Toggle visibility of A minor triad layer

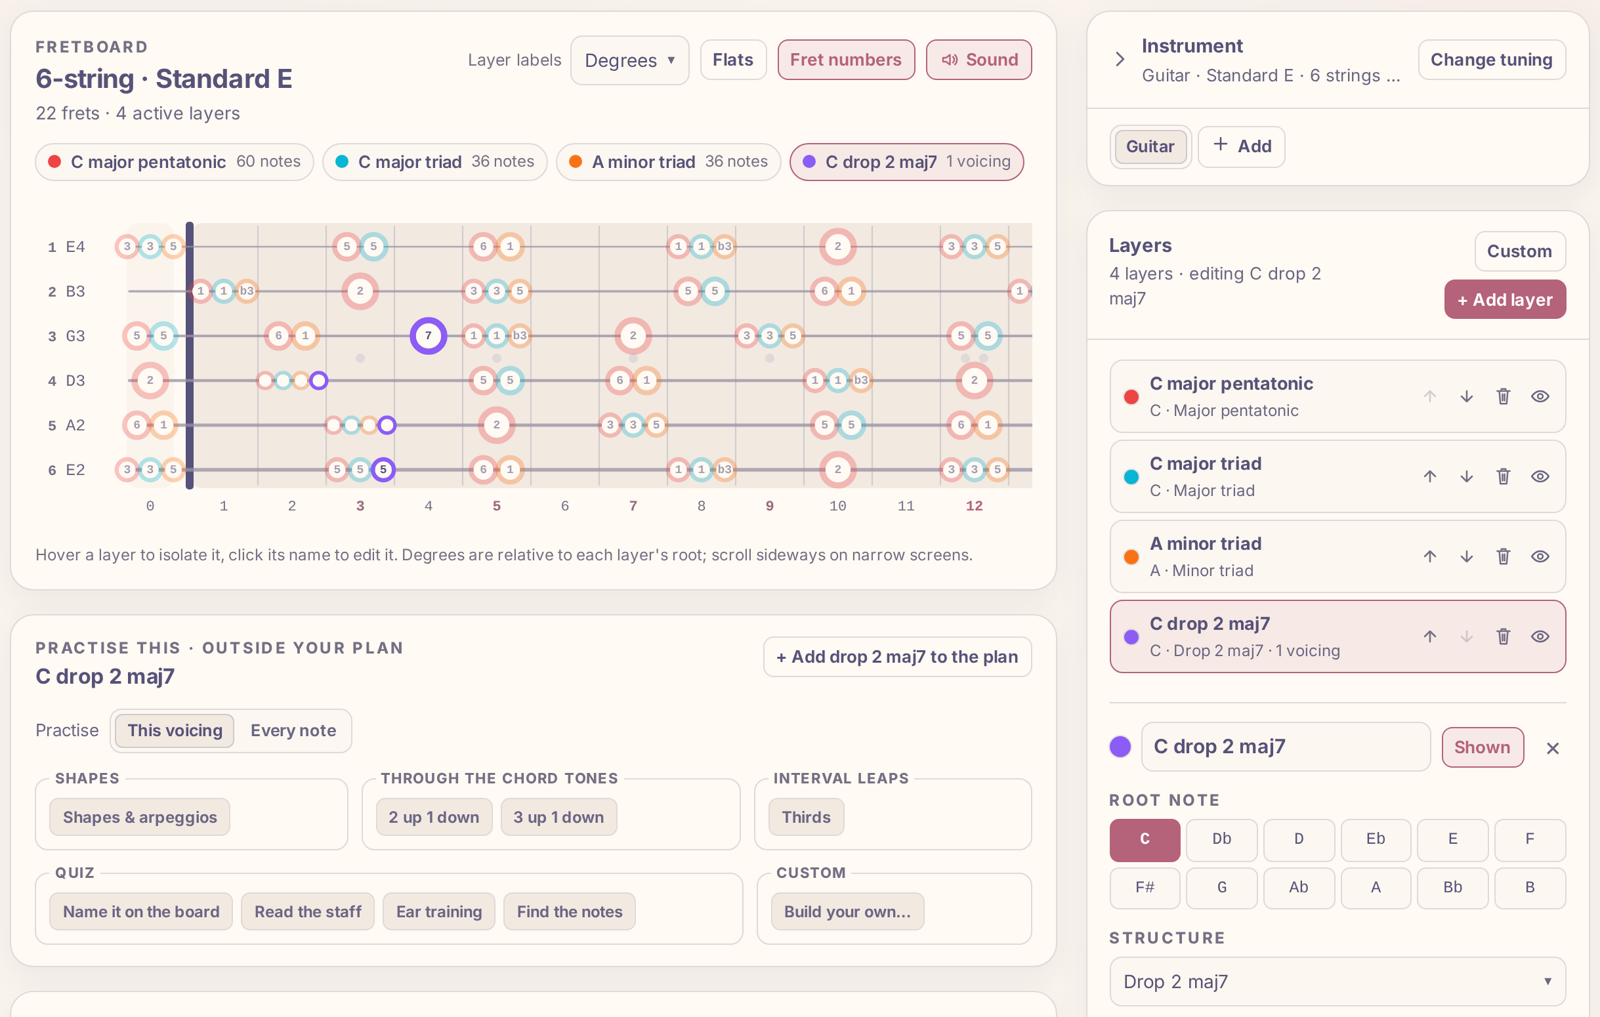1540,556
